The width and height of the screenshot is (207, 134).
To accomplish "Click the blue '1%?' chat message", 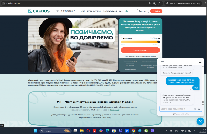I will (196, 88).
